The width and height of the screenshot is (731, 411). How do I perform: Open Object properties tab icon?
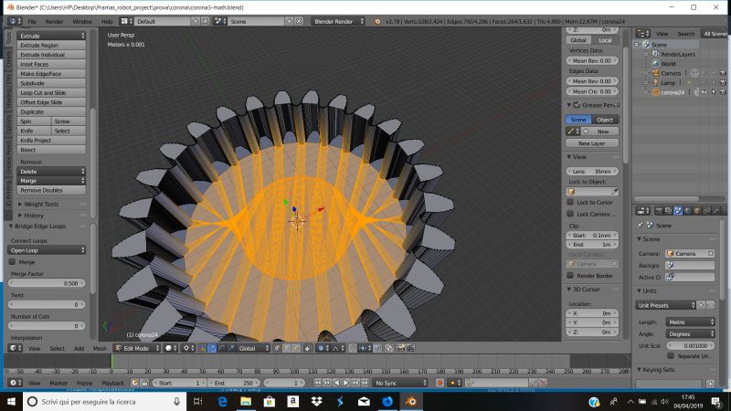[697, 211]
